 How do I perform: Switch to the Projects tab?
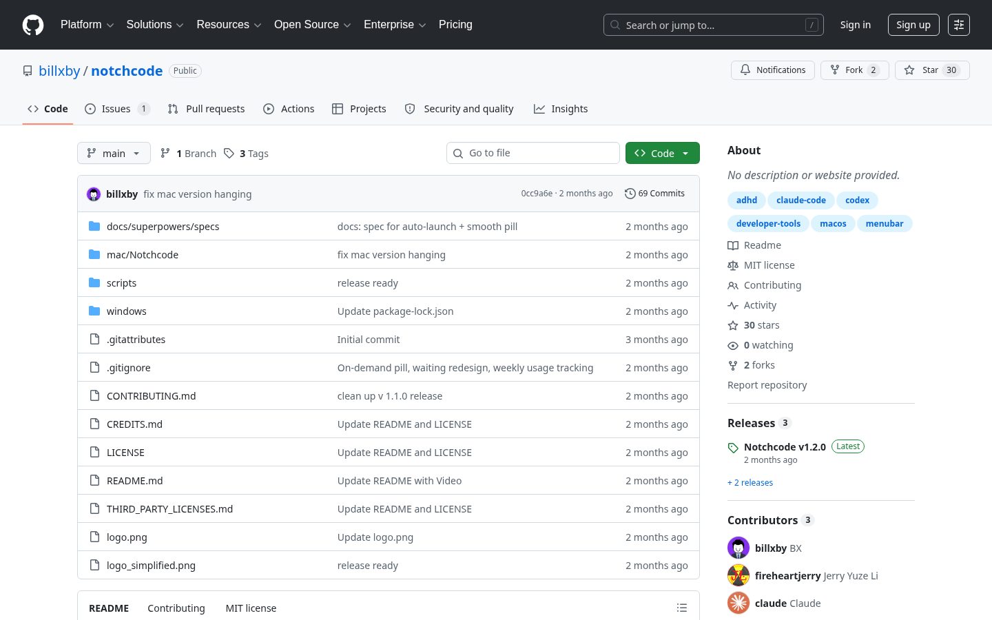pos(359,109)
